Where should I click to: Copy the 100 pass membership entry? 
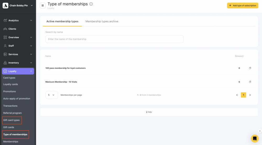click(x=250, y=68)
